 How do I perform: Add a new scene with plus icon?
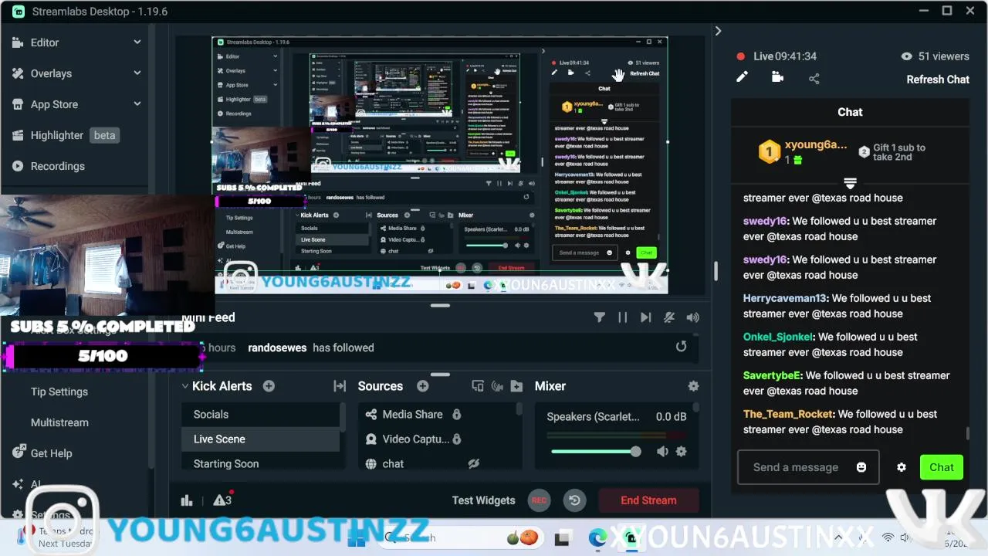269,386
